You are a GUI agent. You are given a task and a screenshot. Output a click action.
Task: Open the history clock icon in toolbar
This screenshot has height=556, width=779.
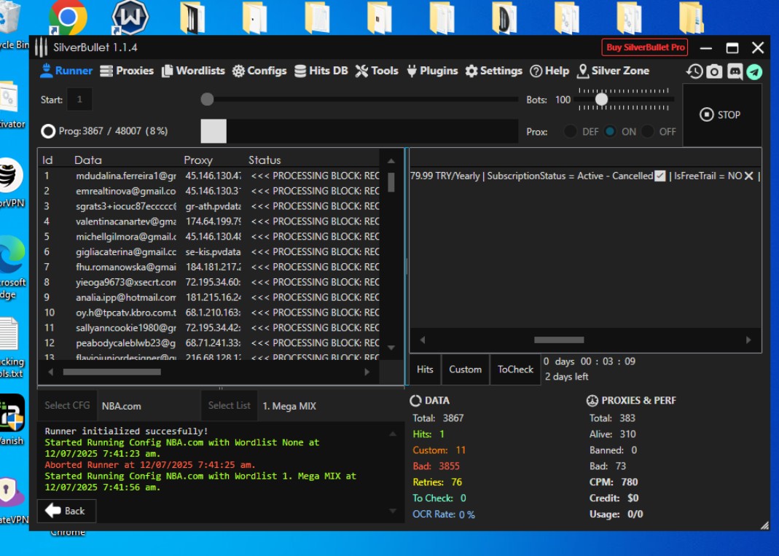pyautogui.click(x=694, y=71)
